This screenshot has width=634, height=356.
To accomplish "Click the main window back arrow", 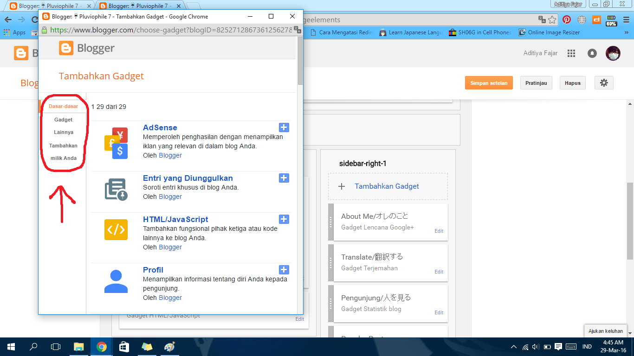I will [x=8, y=19].
